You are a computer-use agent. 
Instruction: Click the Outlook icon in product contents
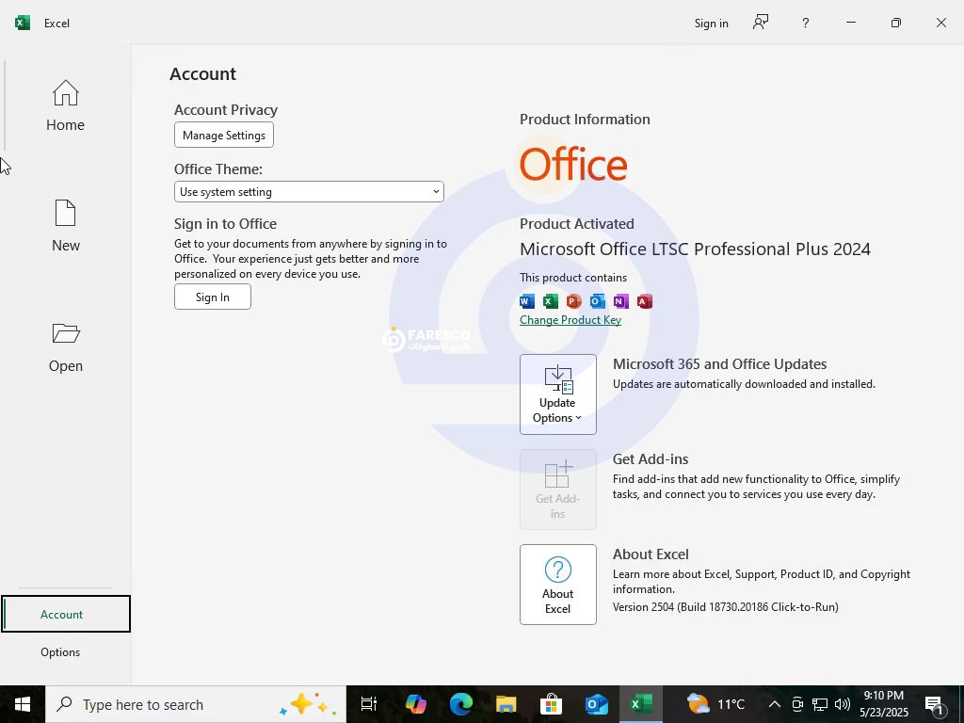click(597, 301)
